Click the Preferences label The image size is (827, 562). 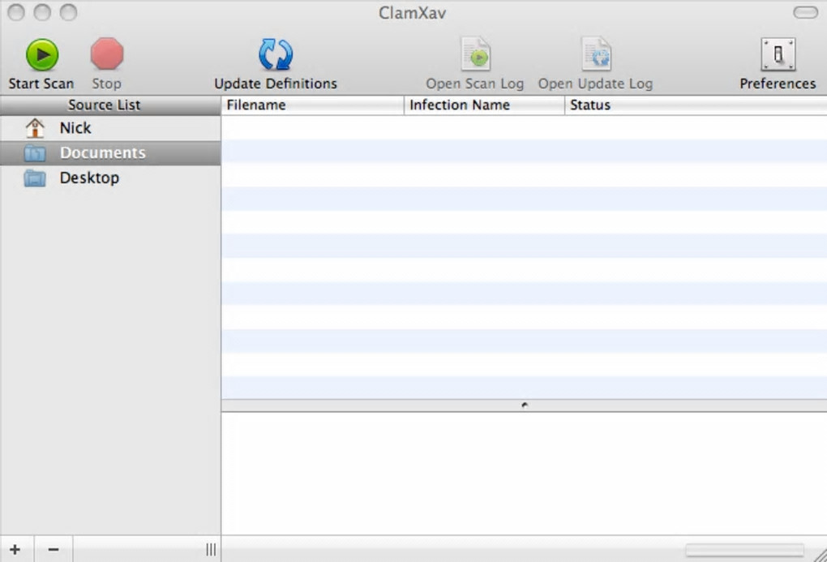pos(778,84)
